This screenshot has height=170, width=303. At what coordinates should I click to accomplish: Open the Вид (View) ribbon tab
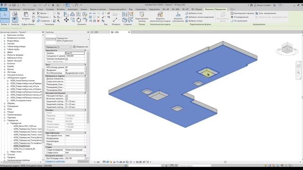(131, 9)
